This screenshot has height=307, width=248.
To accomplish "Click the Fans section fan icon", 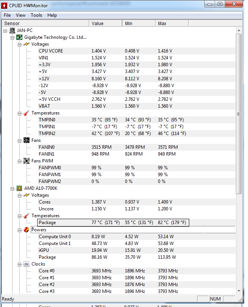I will 27,140.
